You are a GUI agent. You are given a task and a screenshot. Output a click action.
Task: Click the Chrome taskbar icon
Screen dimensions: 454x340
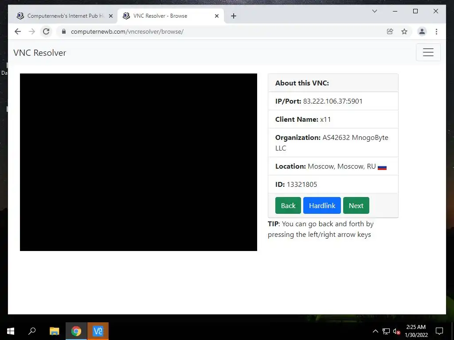[x=76, y=331]
